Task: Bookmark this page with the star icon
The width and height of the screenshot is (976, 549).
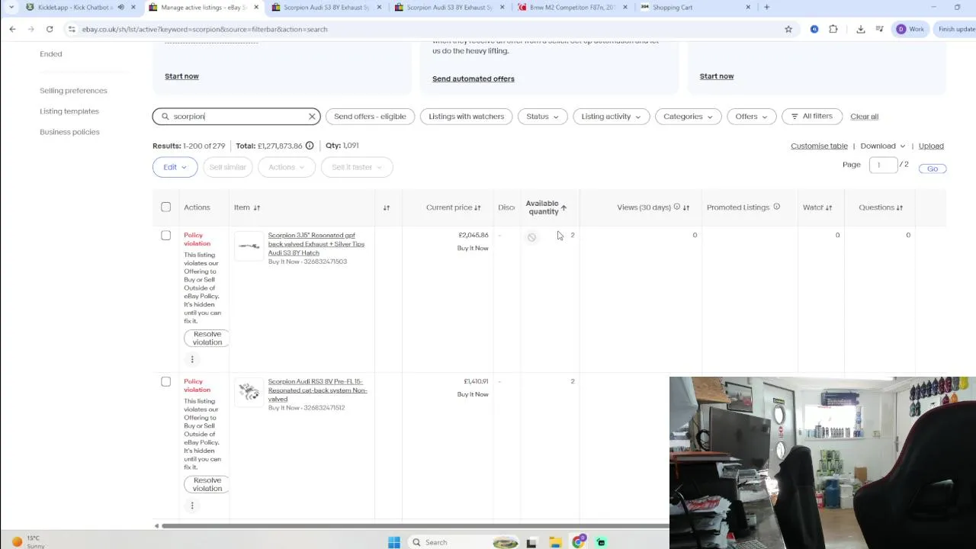Action: coord(788,29)
